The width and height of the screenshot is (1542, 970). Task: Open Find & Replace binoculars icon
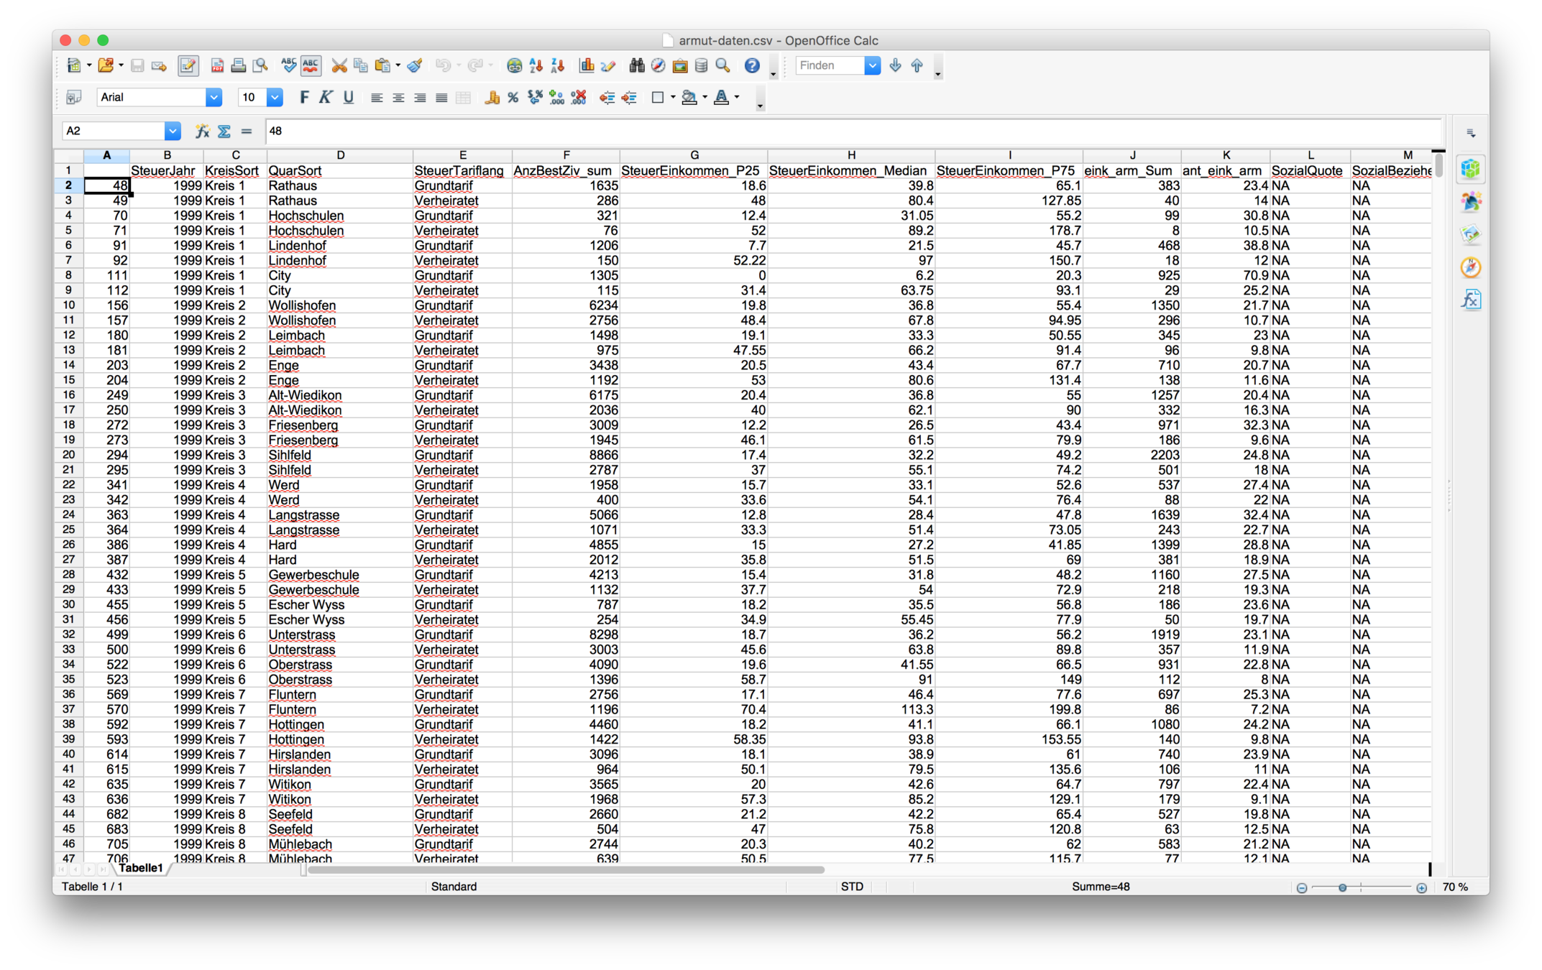click(636, 66)
